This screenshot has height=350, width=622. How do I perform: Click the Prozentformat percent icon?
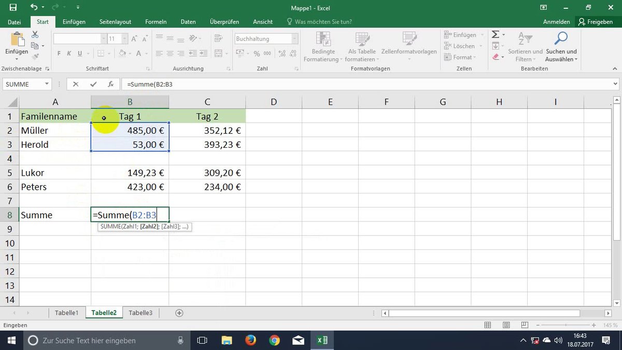point(257,53)
